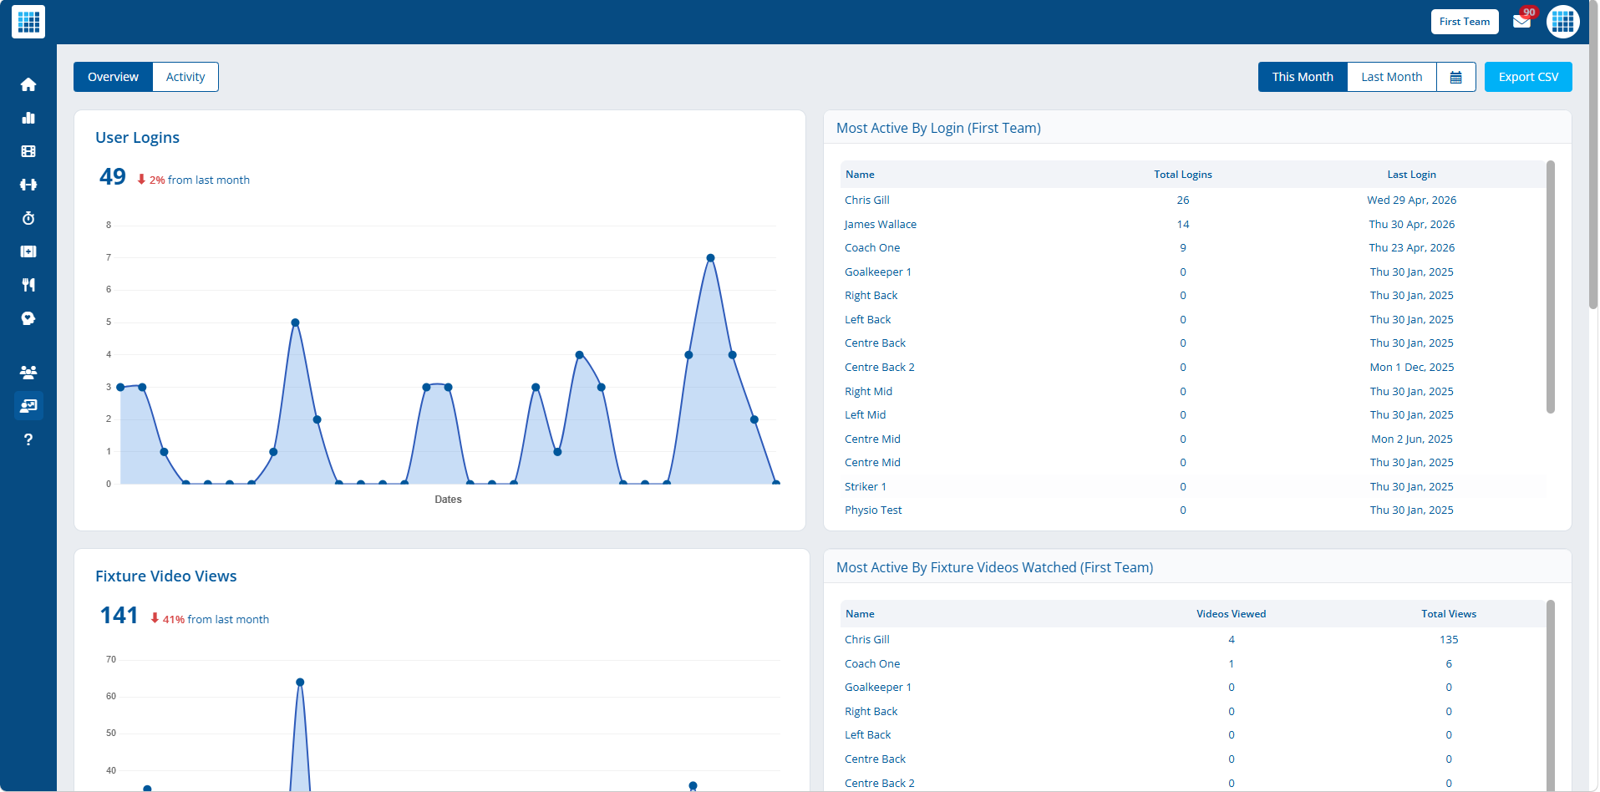Select the bar chart statistics sidebar icon
The width and height of the screenshot is (1600, 792).
coord(28,118)
